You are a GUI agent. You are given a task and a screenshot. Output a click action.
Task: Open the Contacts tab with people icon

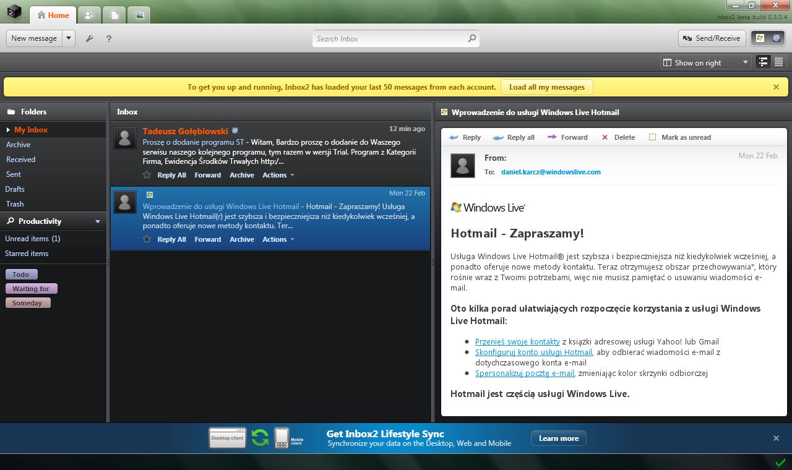pos(90,15)
